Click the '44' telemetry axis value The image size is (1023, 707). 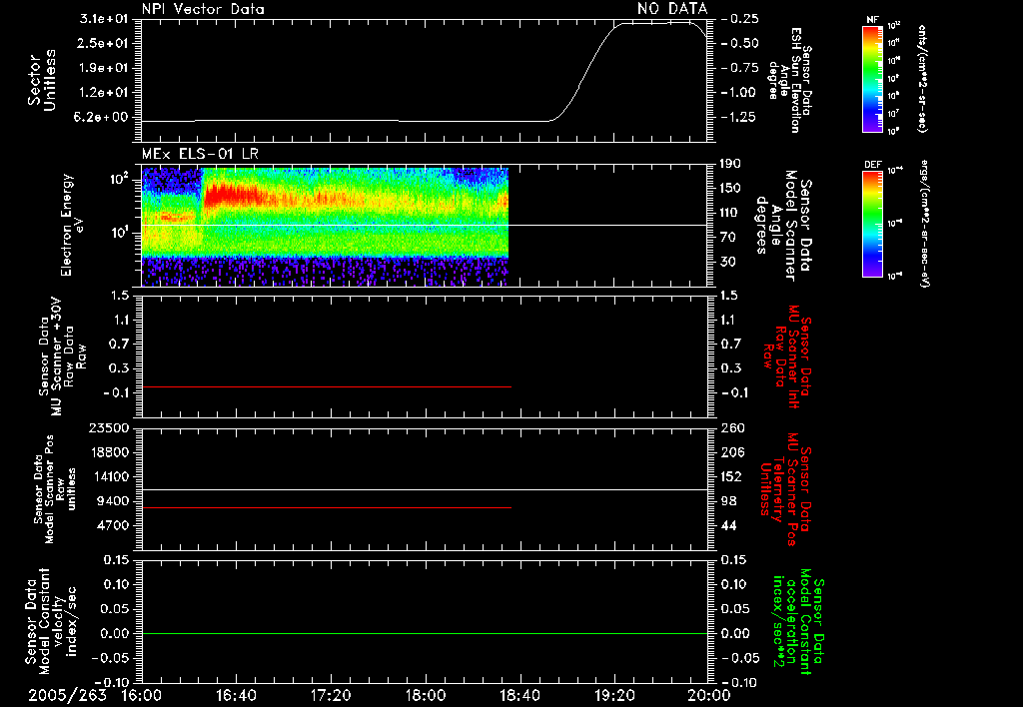tap(728, 525)
